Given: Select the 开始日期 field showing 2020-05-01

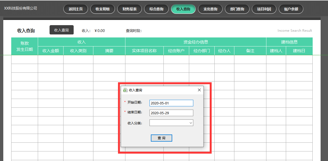Looking at the screenshot, I should click(x=171, y=103).
